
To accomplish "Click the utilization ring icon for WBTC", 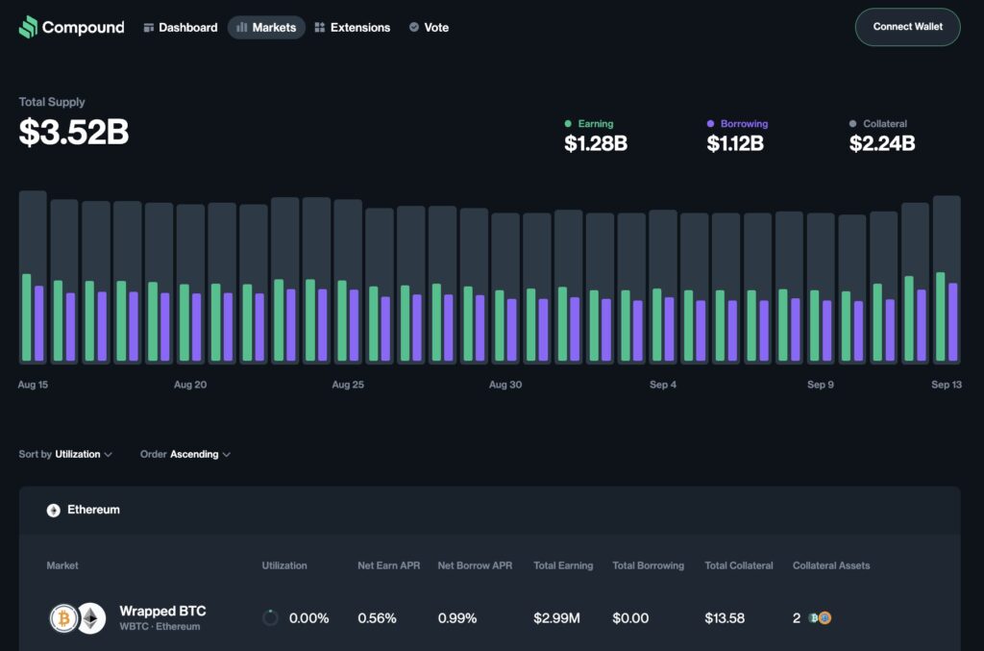I will [x=271, y=618].
